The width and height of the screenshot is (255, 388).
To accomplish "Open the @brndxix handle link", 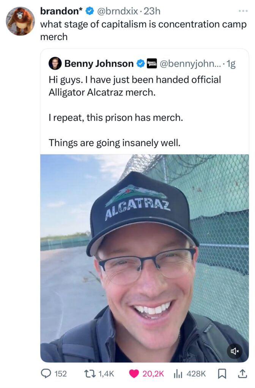I will click(117, 11).
